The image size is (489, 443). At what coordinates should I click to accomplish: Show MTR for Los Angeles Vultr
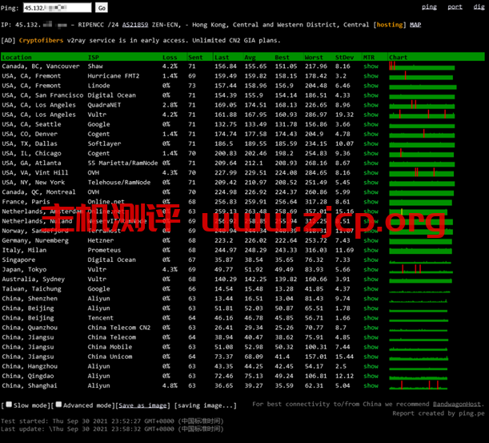(x=371, y=115)
